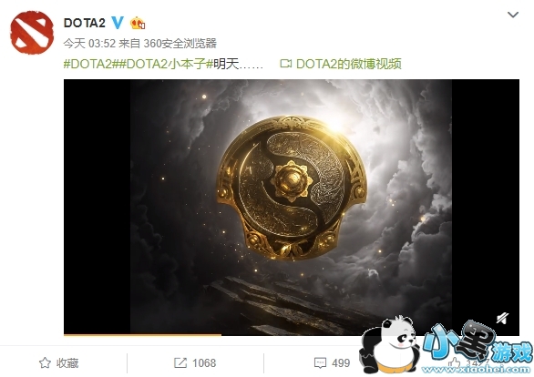
Task: Seek on the video progress bar
Action: coord(292,335)
